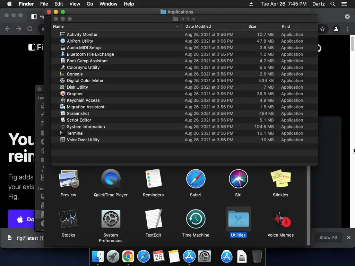Screen dimensions: 355x266
Task: Open Calendar from the Dock
Action: (x=158, y=256)
